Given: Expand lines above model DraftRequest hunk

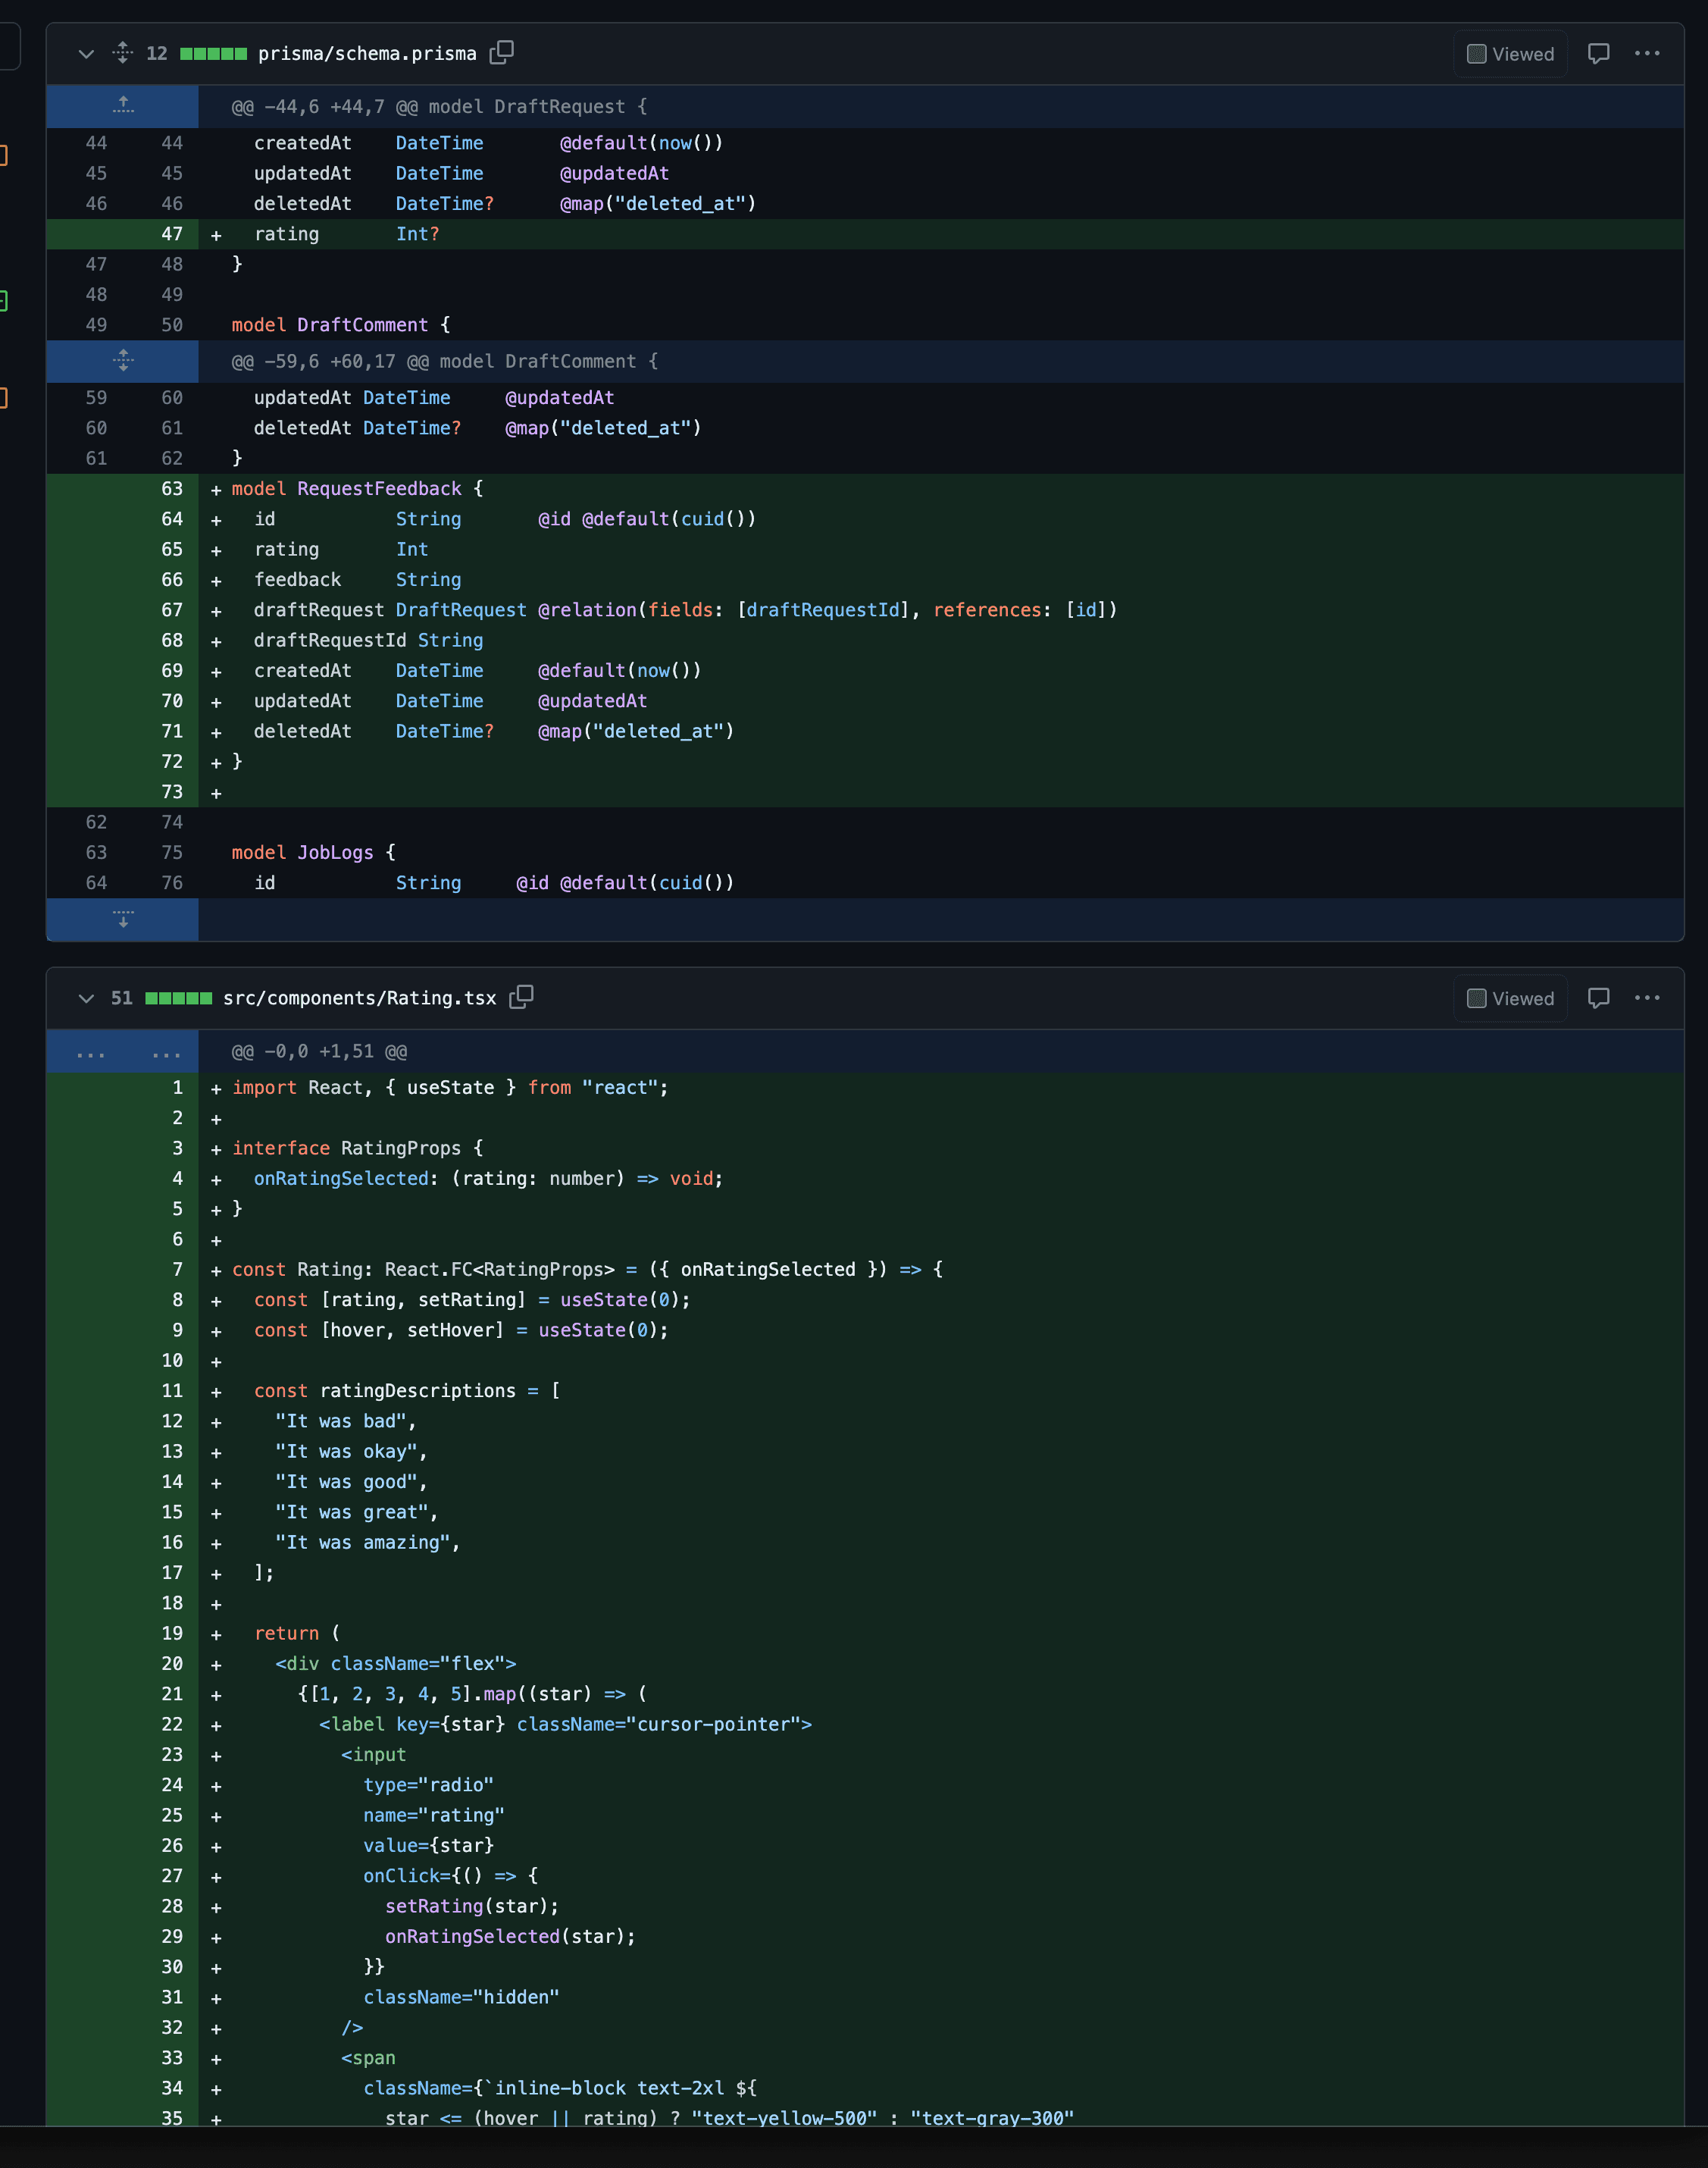Looking at the screenshot, I should click(123, 106).
